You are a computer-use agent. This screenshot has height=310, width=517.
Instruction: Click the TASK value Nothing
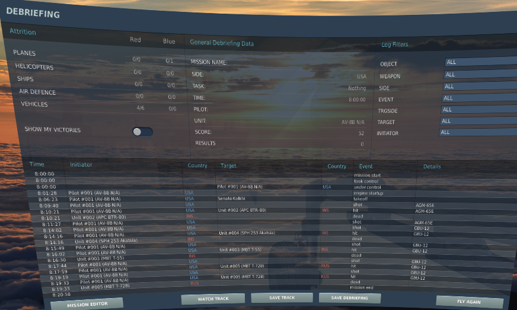357,88
